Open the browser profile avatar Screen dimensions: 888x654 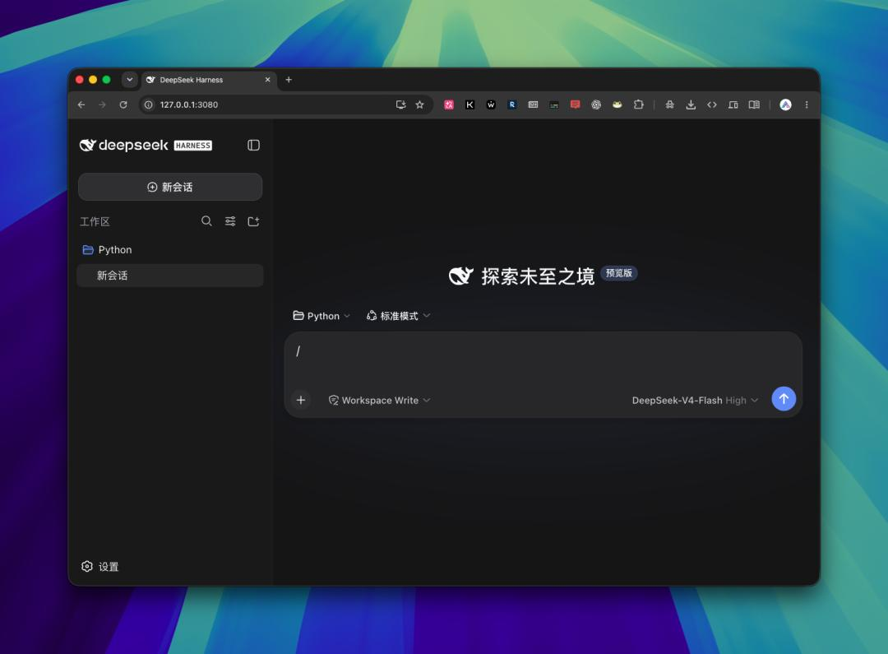785,104
